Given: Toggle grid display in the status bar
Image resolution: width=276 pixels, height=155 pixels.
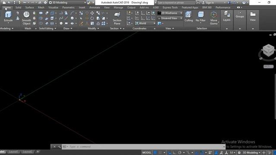Looking at the screenshot, I should pyautogui.click(x=155, y=152).
